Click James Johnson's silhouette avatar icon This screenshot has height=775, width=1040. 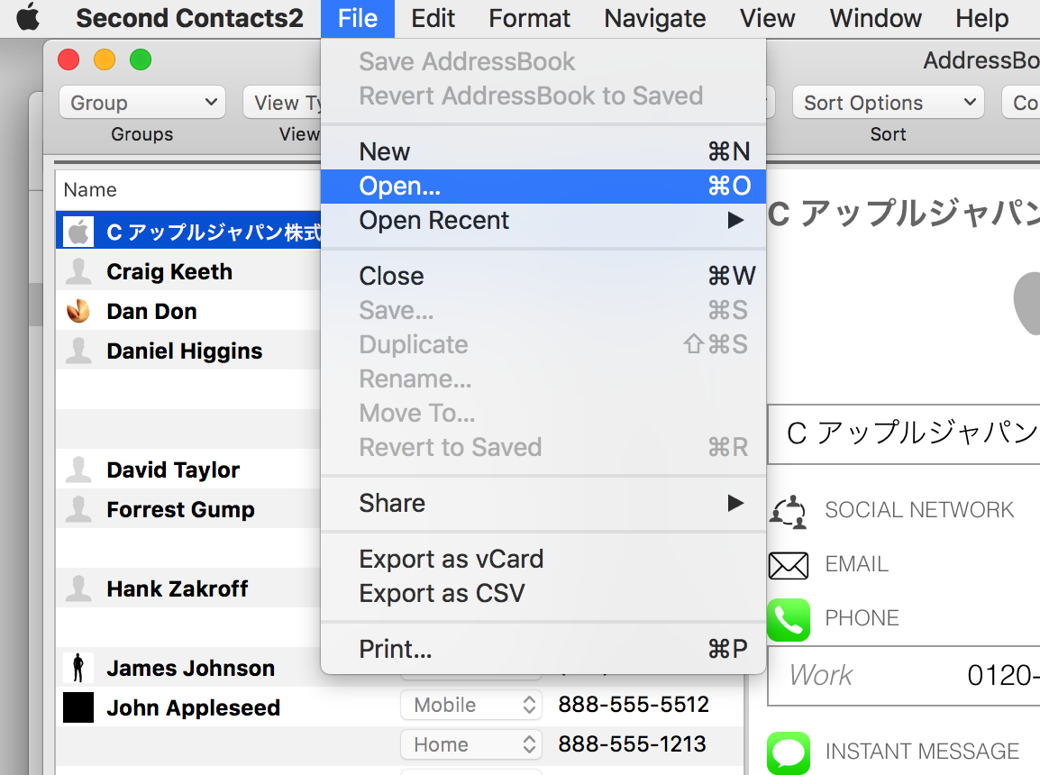pyautogui.click(x=78, y=668)
